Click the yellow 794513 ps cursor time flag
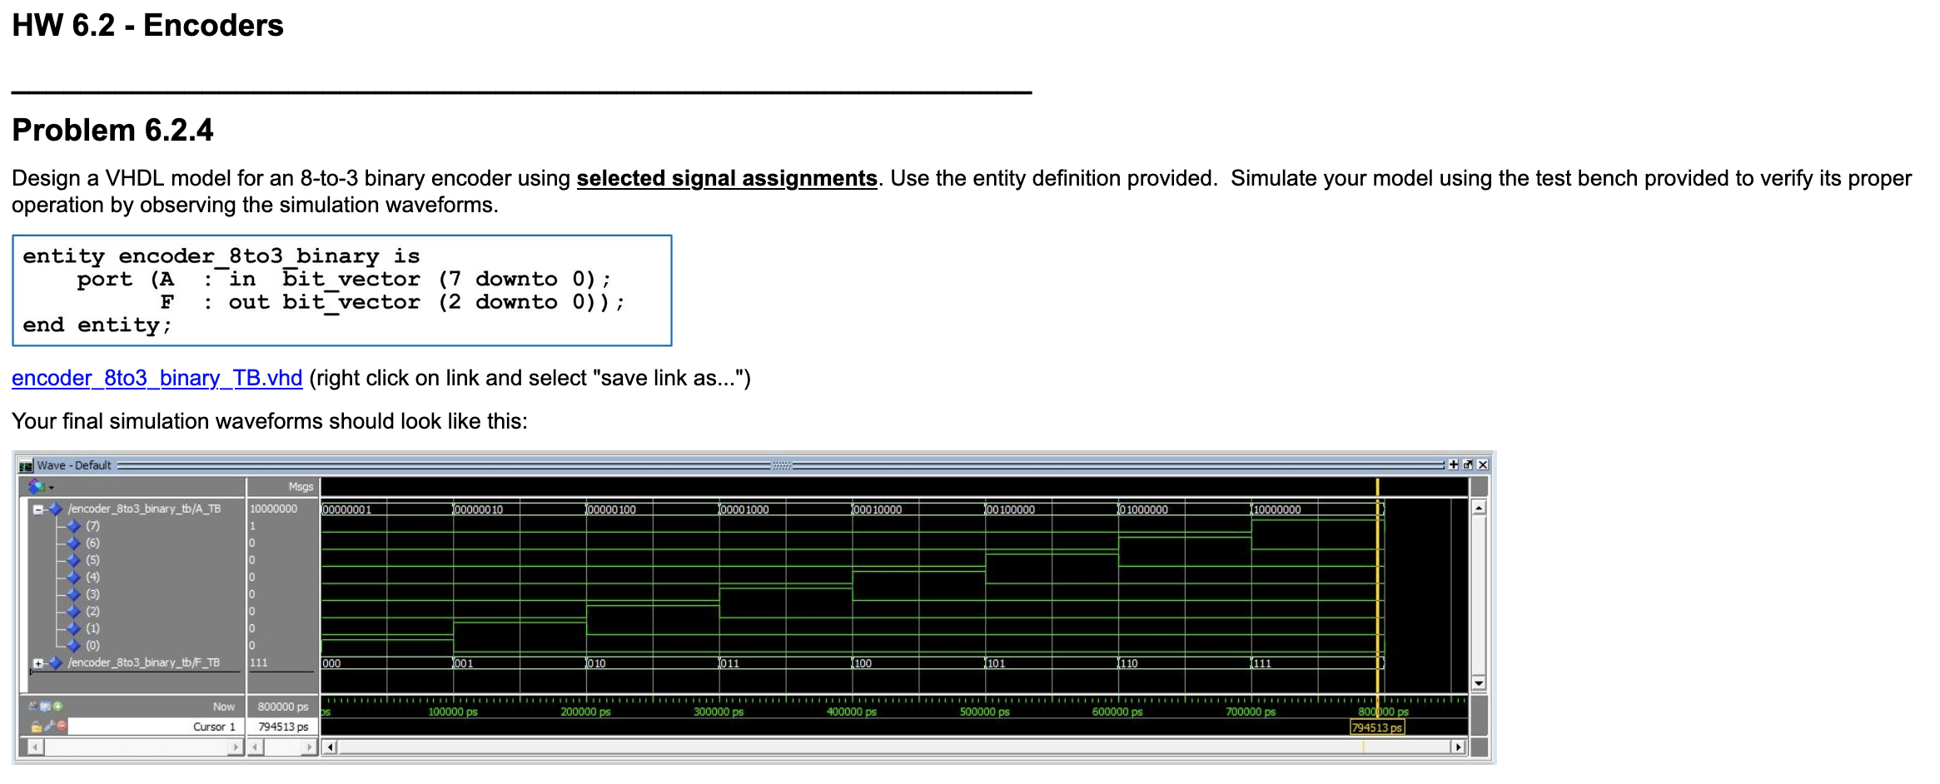The width and height of the screenshot is (1940, 784). [x=1377, y=727]
